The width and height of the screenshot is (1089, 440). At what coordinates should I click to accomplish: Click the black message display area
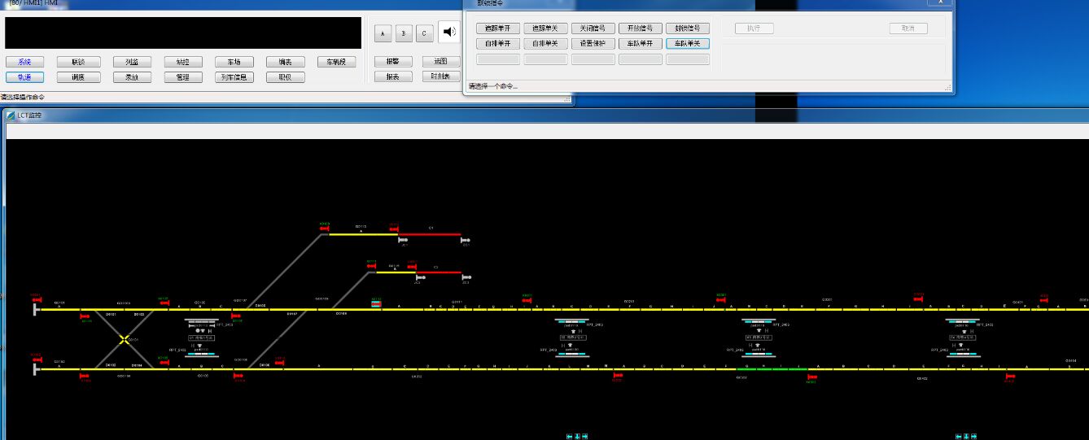click(183, 33)
